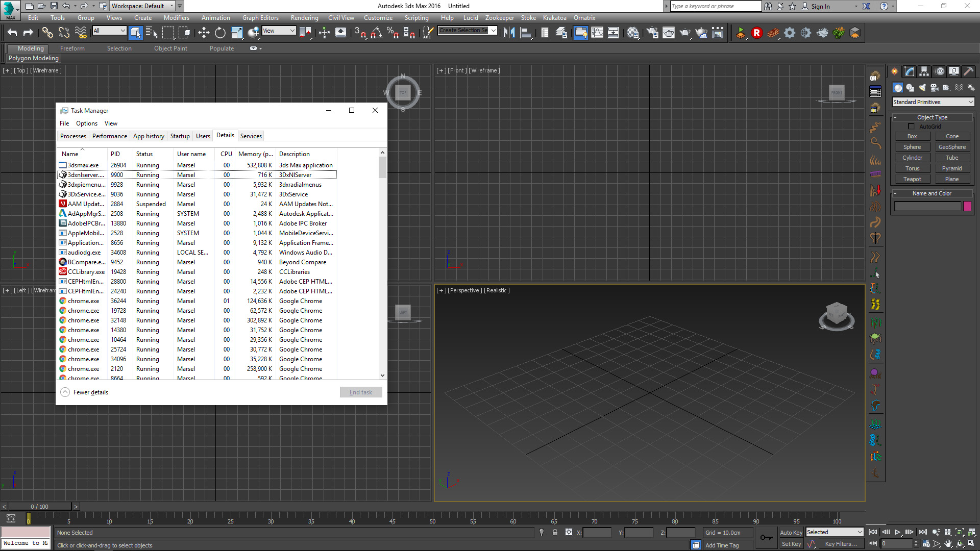Open the Standard Primitives dropdown
The width and height of the screenshot is (980, 551).
(x=933, y=102)
